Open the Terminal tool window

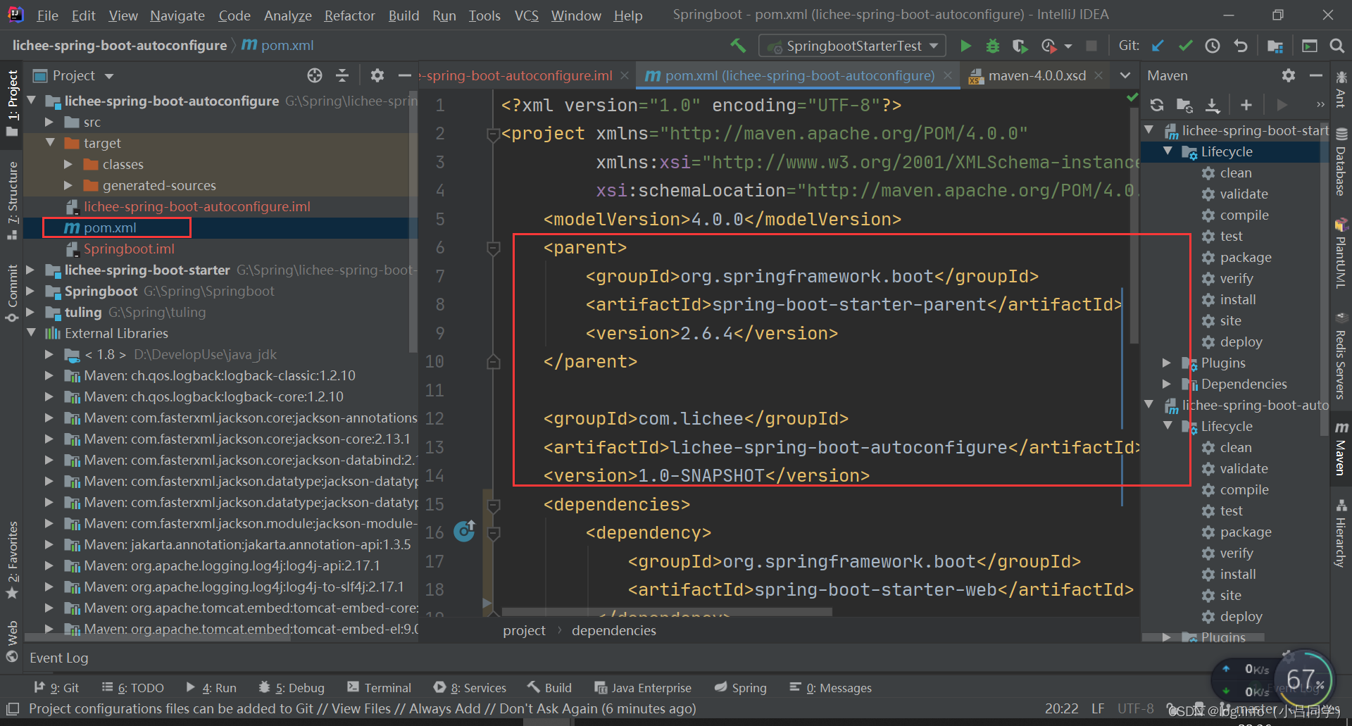click(379, 688)
